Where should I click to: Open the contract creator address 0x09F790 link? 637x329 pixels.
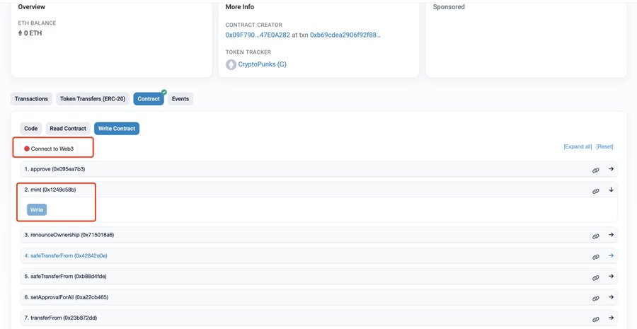pos(258,35)
